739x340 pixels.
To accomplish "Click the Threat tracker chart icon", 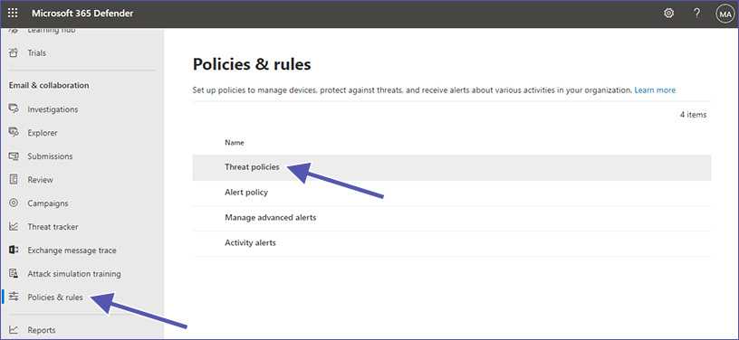I will click(14, 227).
